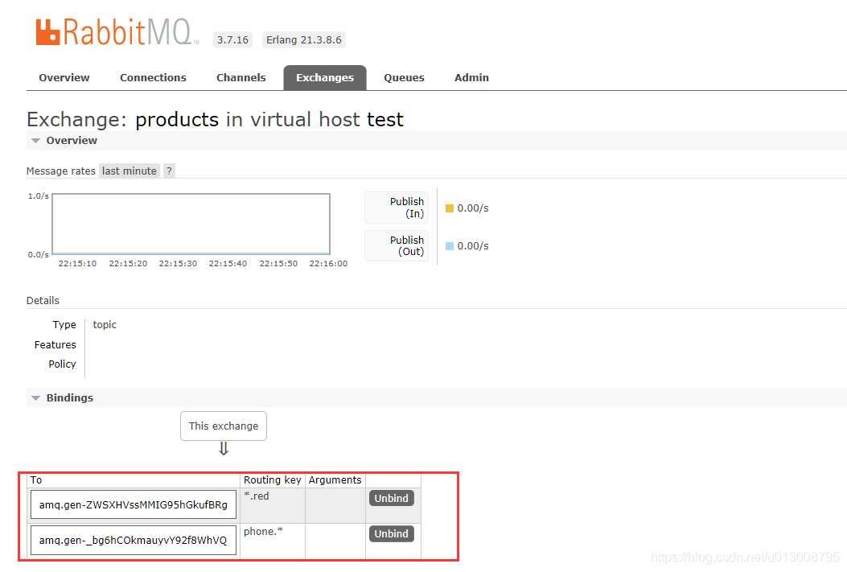The width and height of the screenshot is (847, 572).
Task: Click the 0.00/s Publish (Out) rate value
Action: click(473, 246)
